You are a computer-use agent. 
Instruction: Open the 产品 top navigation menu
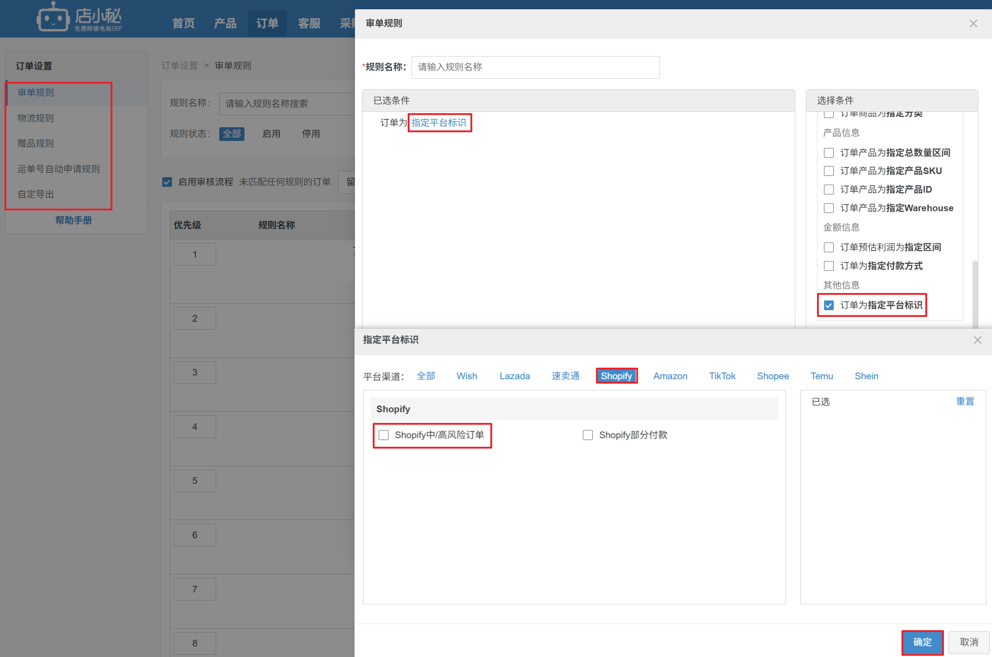[225, 23]
